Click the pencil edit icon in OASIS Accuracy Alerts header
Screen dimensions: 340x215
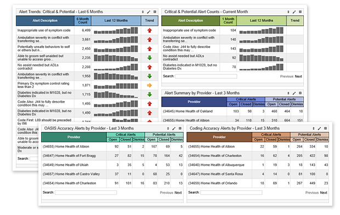[174, 129]
